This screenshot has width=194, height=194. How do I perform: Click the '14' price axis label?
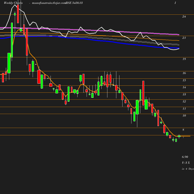tap(184, 87)
